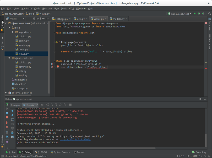
Task: Expand External Libraries node
Action: click(x=6, y=92)
